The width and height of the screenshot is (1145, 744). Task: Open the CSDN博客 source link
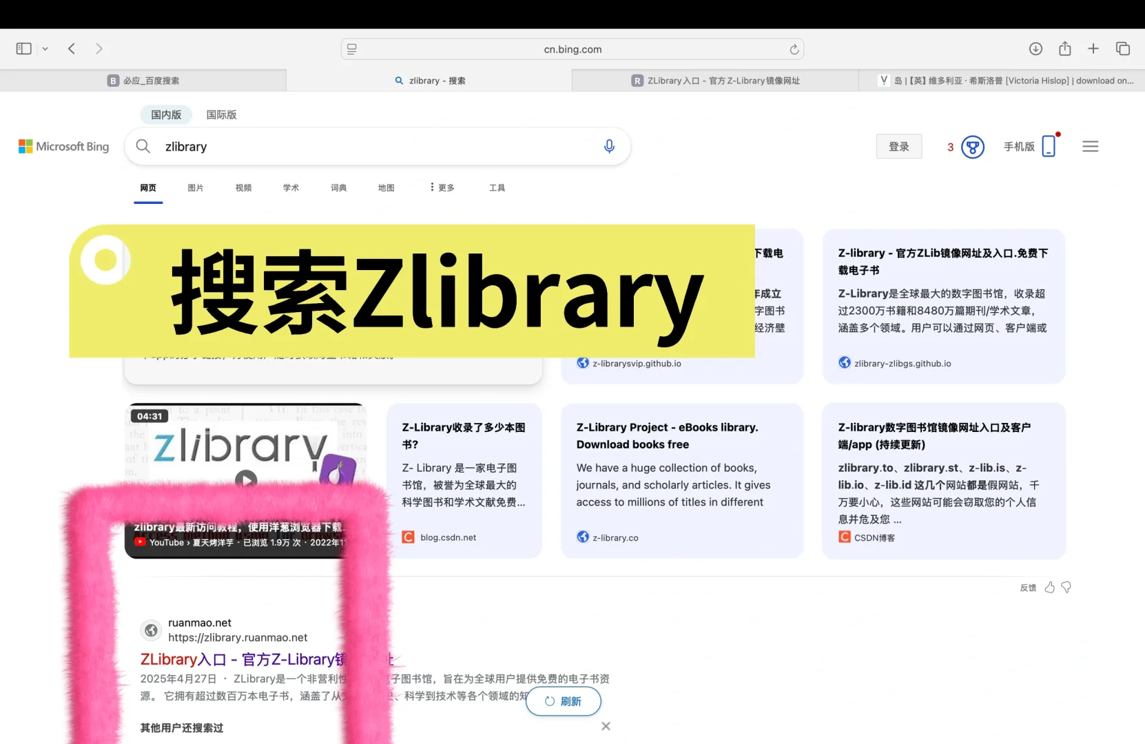874,538
